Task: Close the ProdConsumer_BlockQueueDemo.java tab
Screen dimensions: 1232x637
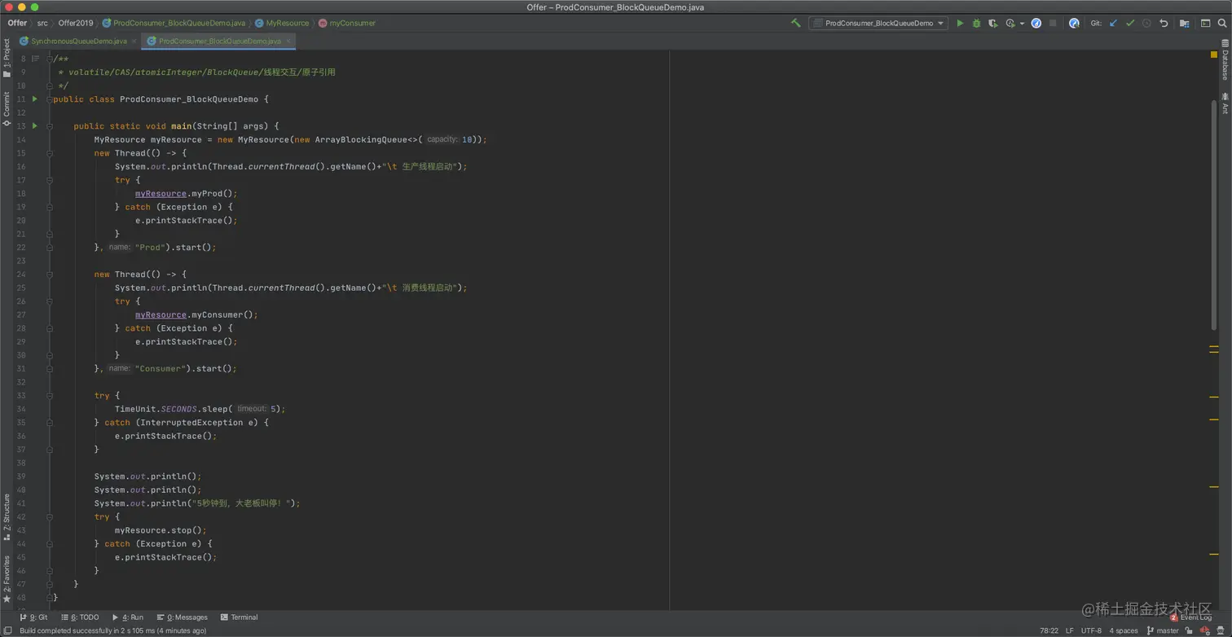Action: (x=287, y=41)
